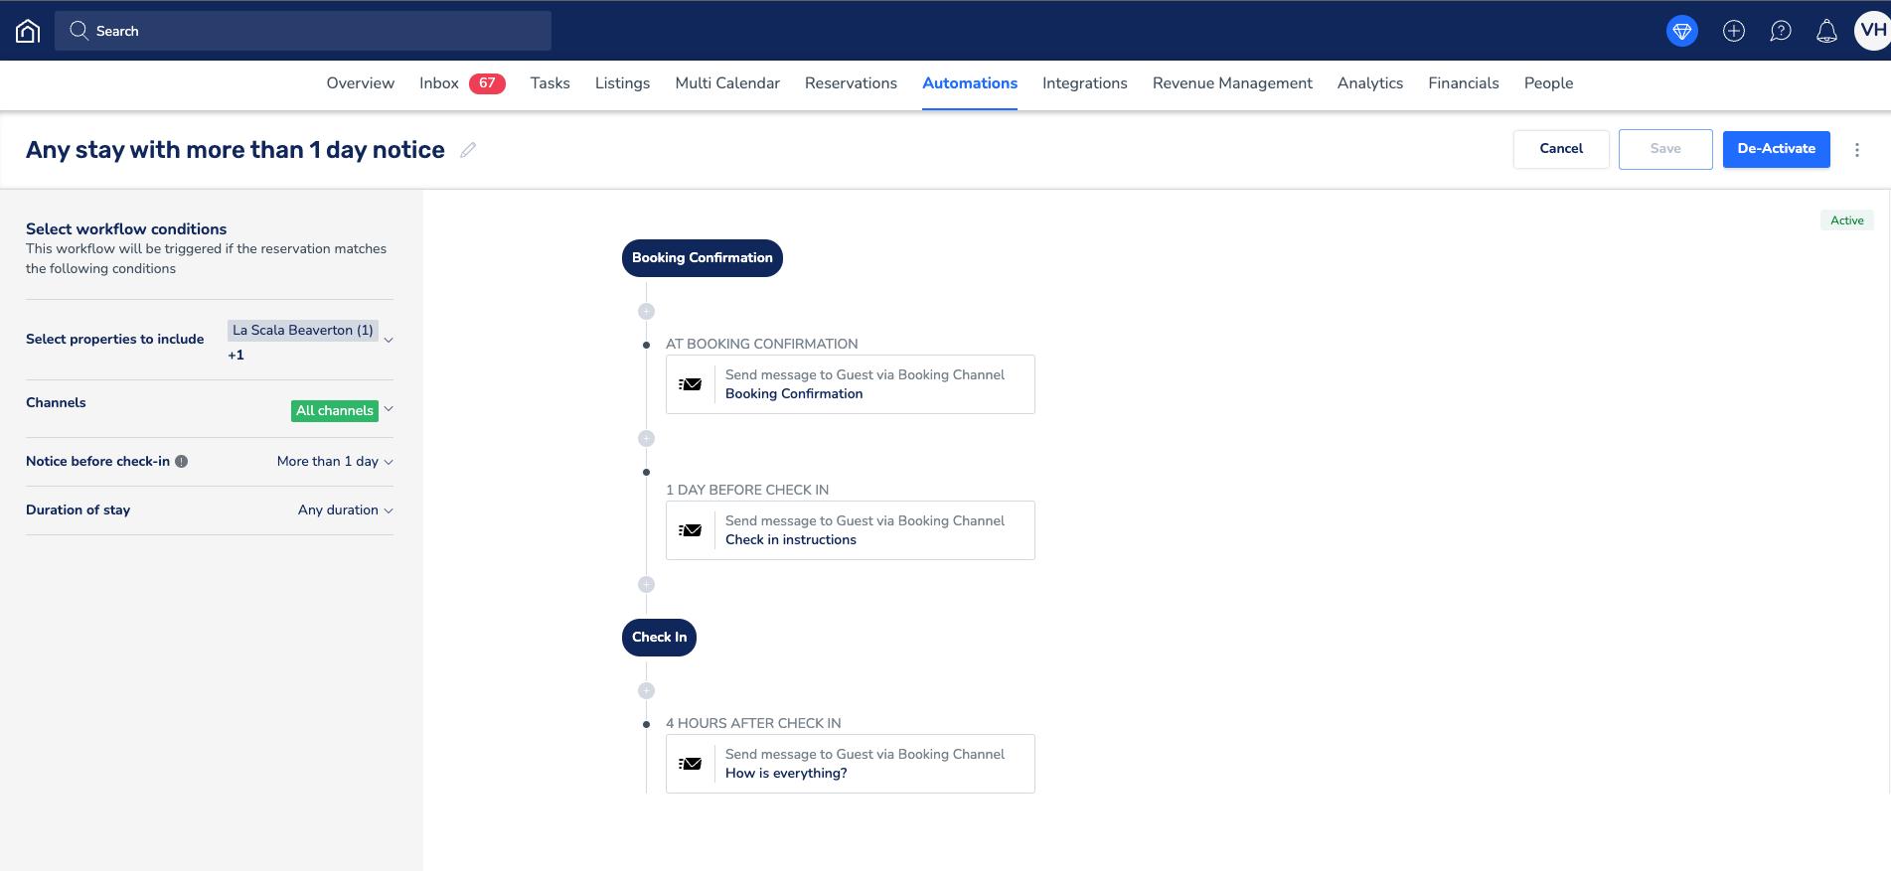Click the Active status badge

[1847, 220]
